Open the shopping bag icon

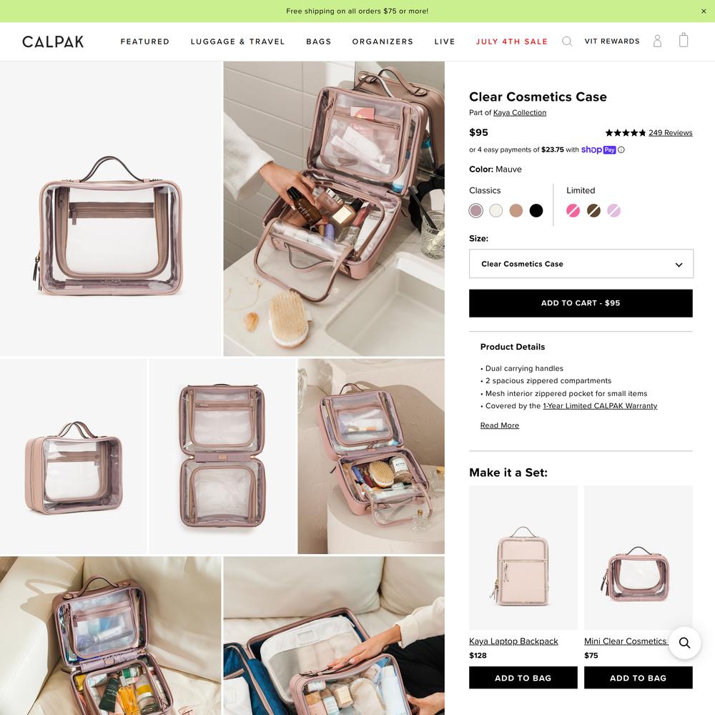point(683,40)
